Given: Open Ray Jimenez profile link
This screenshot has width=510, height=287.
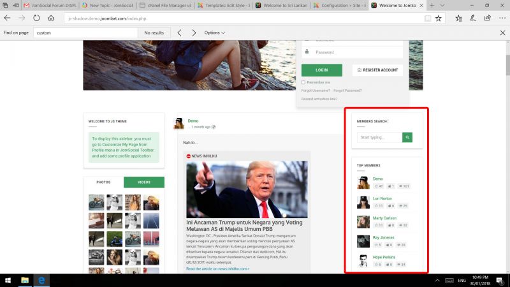Looking at the screenshot, I should [x=384, y=237].
